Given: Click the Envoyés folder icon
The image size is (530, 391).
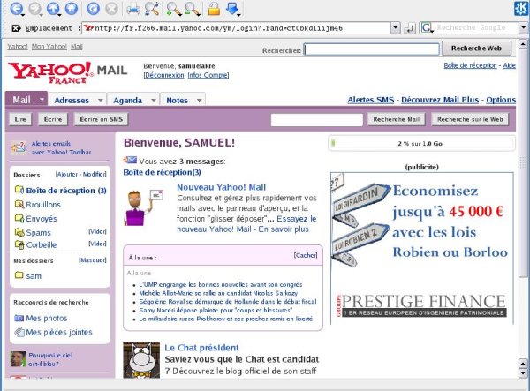Looking at the screenshot, I should coord(19,218).
